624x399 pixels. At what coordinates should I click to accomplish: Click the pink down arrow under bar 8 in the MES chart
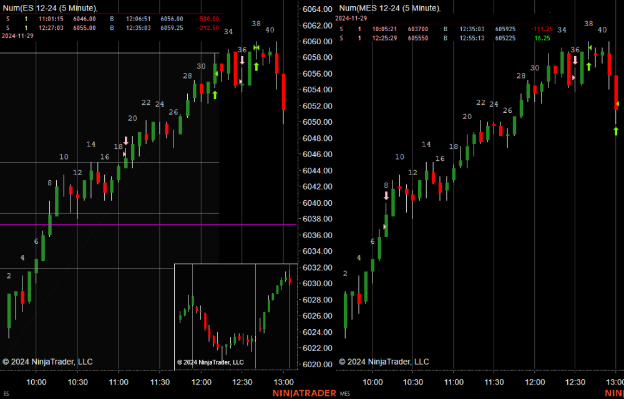click(386, 195)
